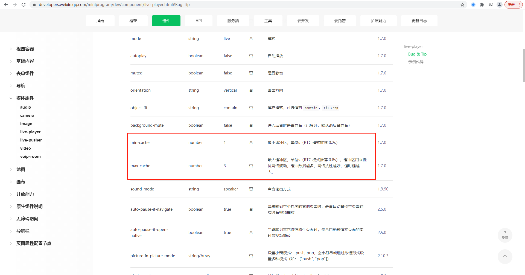Open the voip-room component page
The width and height of the screenshot is (525, 275).
(30, 157)
